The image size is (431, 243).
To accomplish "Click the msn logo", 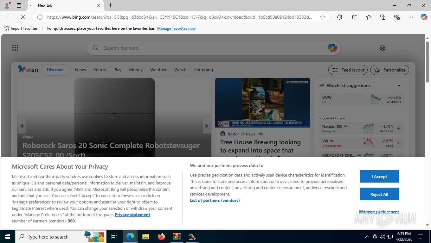I will tap(28, 69).
